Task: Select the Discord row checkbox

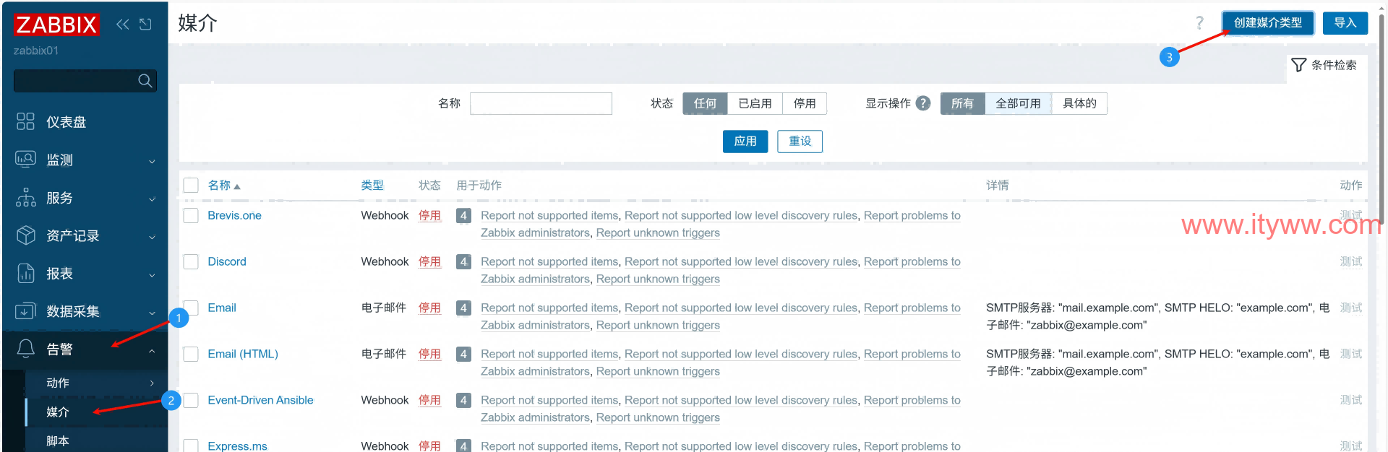Action: (191, 261)
